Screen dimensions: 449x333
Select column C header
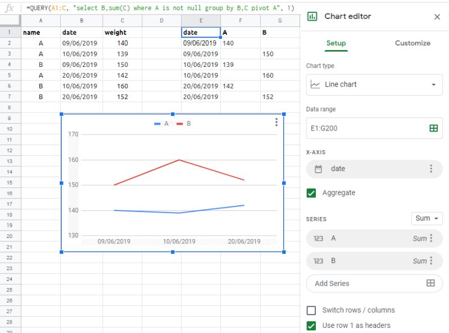(x=123, y=21)
